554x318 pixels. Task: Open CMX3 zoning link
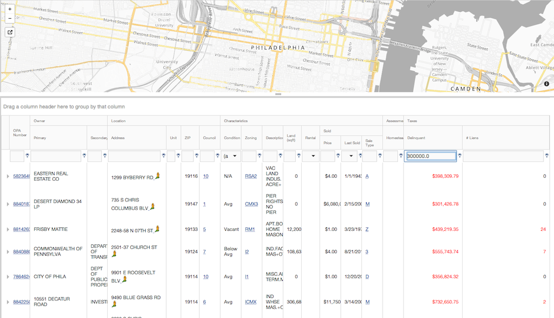251,204
